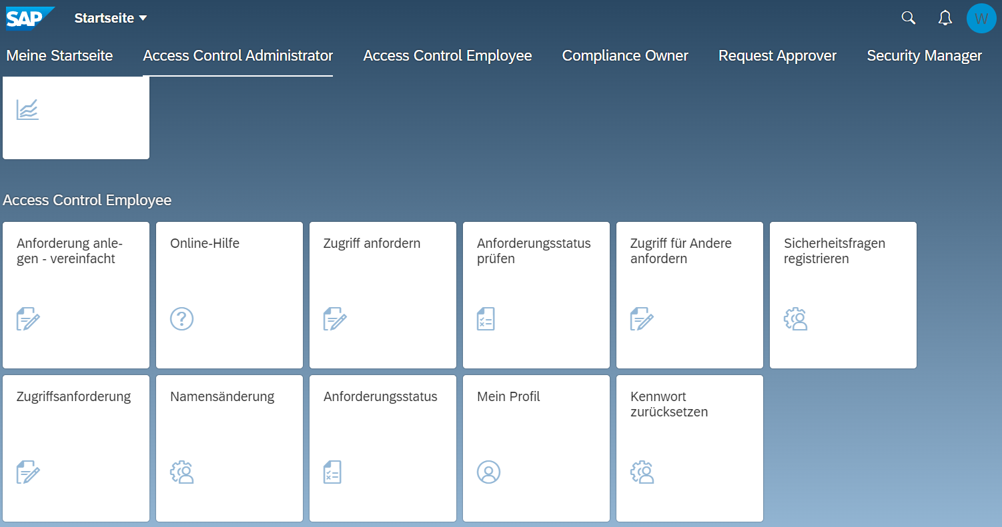1002x527 pixels.
Task: Click gear-person icon on Sicherheitsfragen registrieren tile
Action: [x=795, y=319]
